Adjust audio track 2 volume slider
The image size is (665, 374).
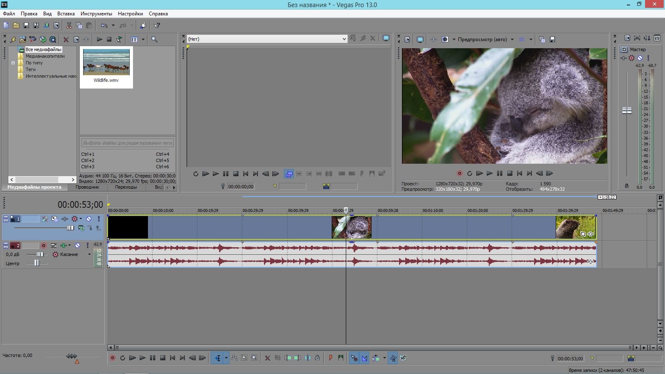point(40,254)
